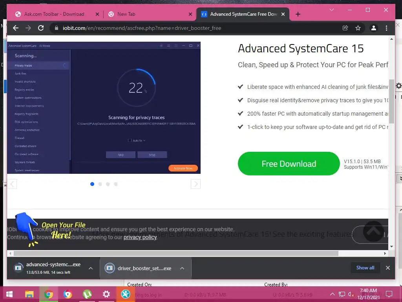Image resolution: width=402 pixels, height=302 pixels.
Task: Close the downloads bar
Action: 387,267
